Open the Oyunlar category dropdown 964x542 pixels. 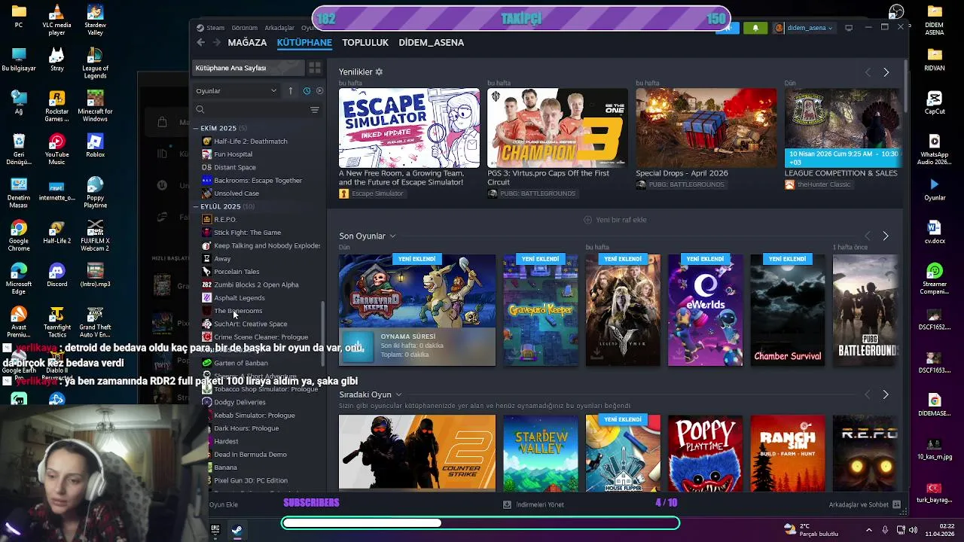coord(236,90)
